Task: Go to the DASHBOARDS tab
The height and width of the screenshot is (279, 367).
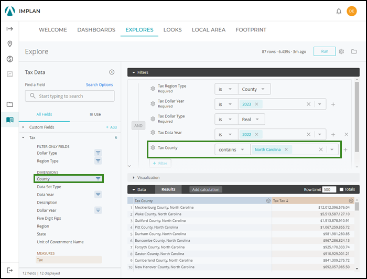Action: point(96,30)
